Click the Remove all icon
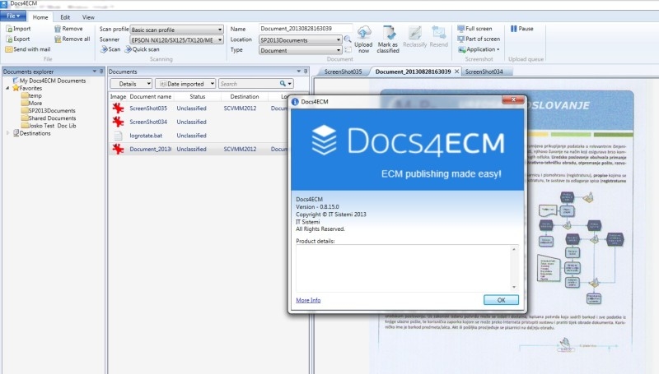The image size is (659, 374). tap(58, 39)
